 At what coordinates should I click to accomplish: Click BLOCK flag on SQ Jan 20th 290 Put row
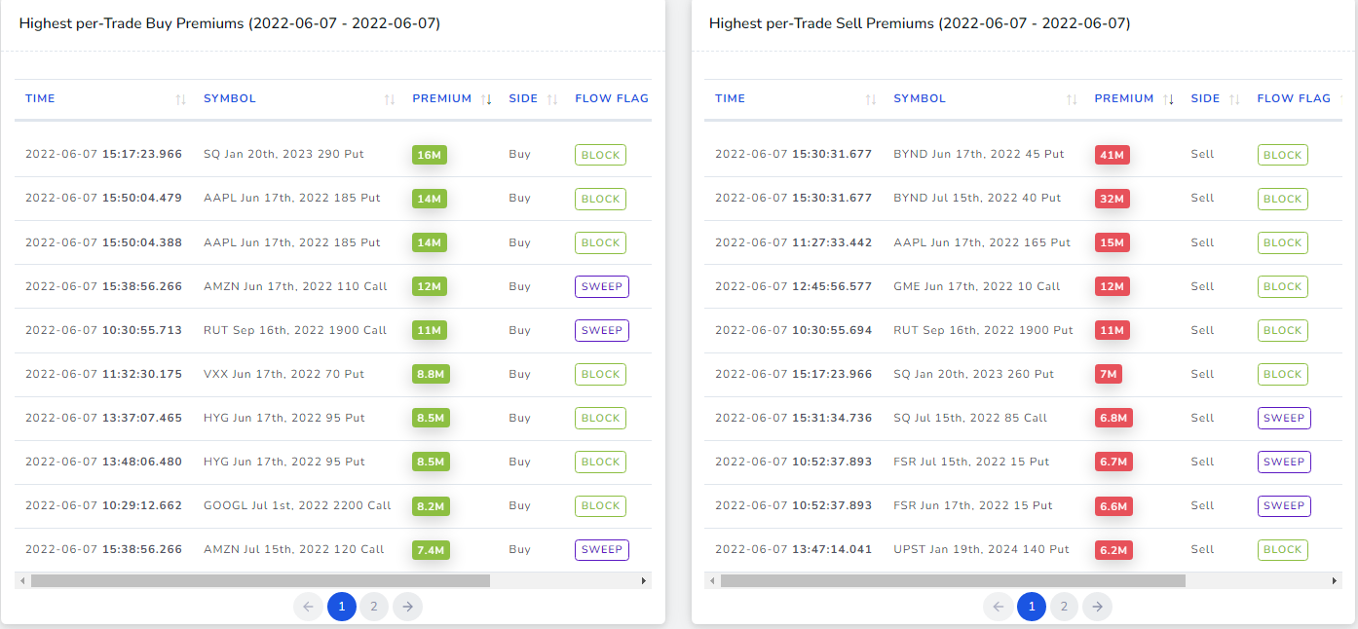(x=600, y=155)
